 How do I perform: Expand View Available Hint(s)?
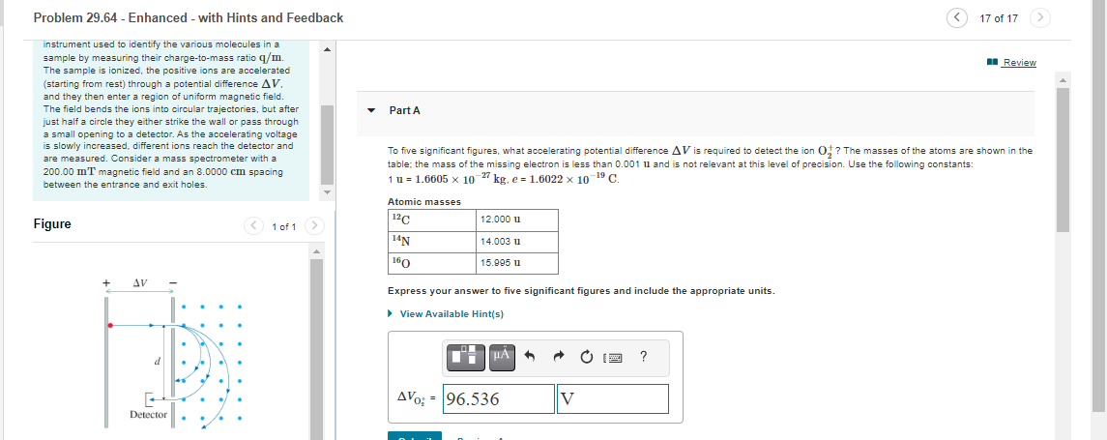(x=446, y=314)
